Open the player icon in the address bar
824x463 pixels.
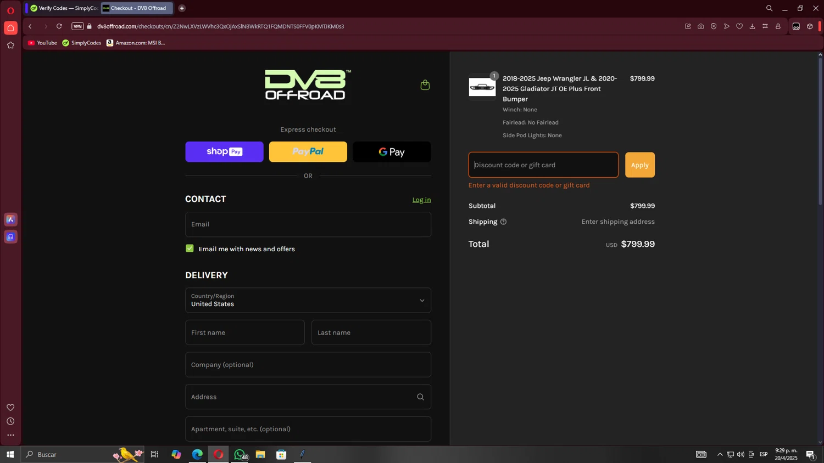pyautogui.click(x=727, y=26)
